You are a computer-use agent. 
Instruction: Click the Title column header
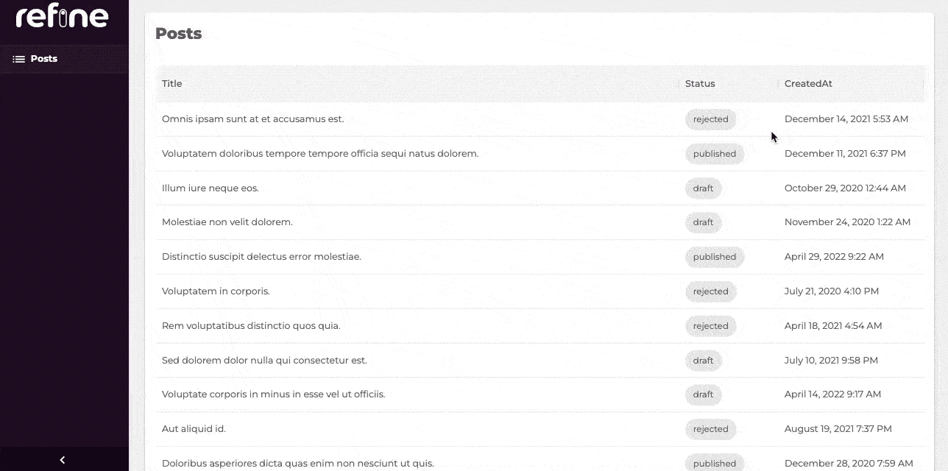pos(172,84)
